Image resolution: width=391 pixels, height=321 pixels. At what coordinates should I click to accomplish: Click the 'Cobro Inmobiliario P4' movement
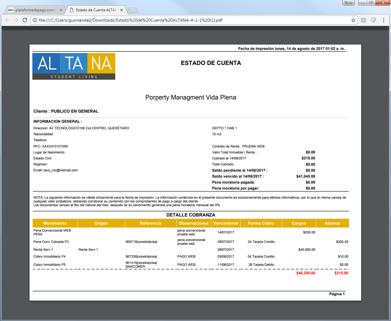point(50,256)
